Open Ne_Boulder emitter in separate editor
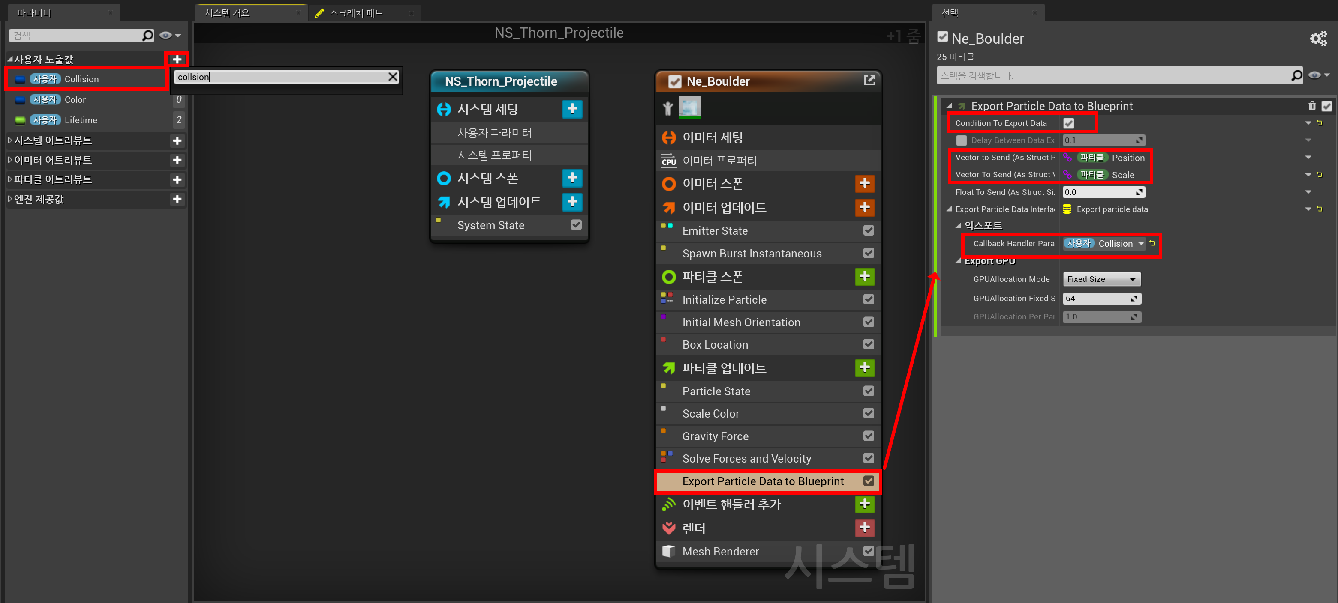The width and height of the screenshot is (1338, 603). 869,81
